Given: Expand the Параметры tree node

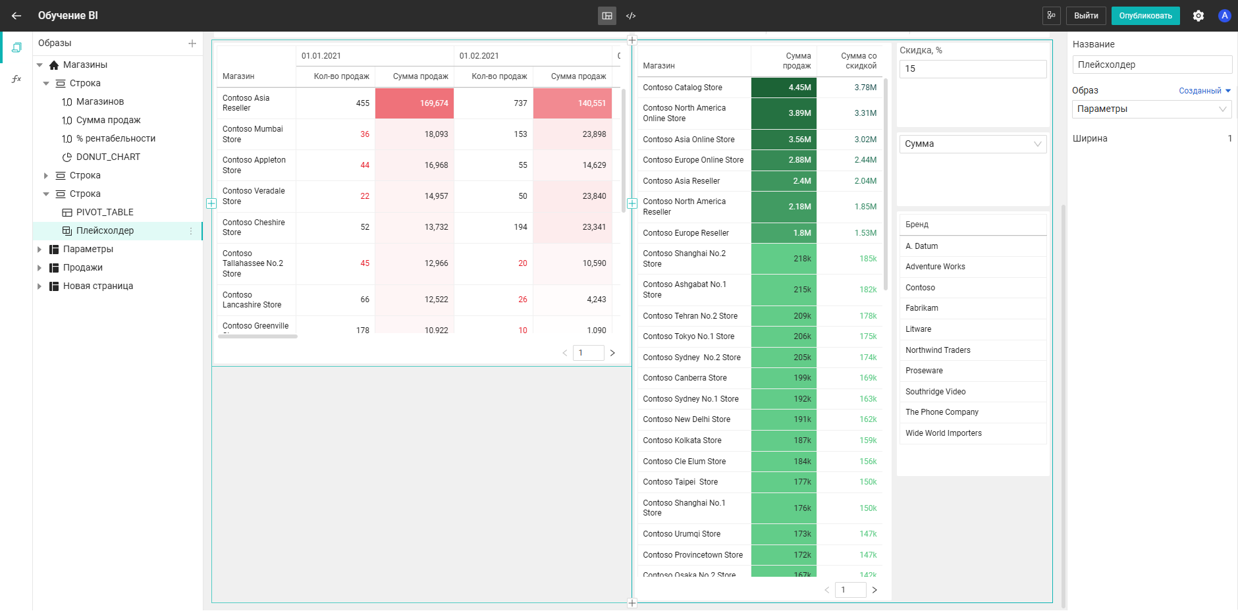Looking at the screenshot, I should (40, 250).
